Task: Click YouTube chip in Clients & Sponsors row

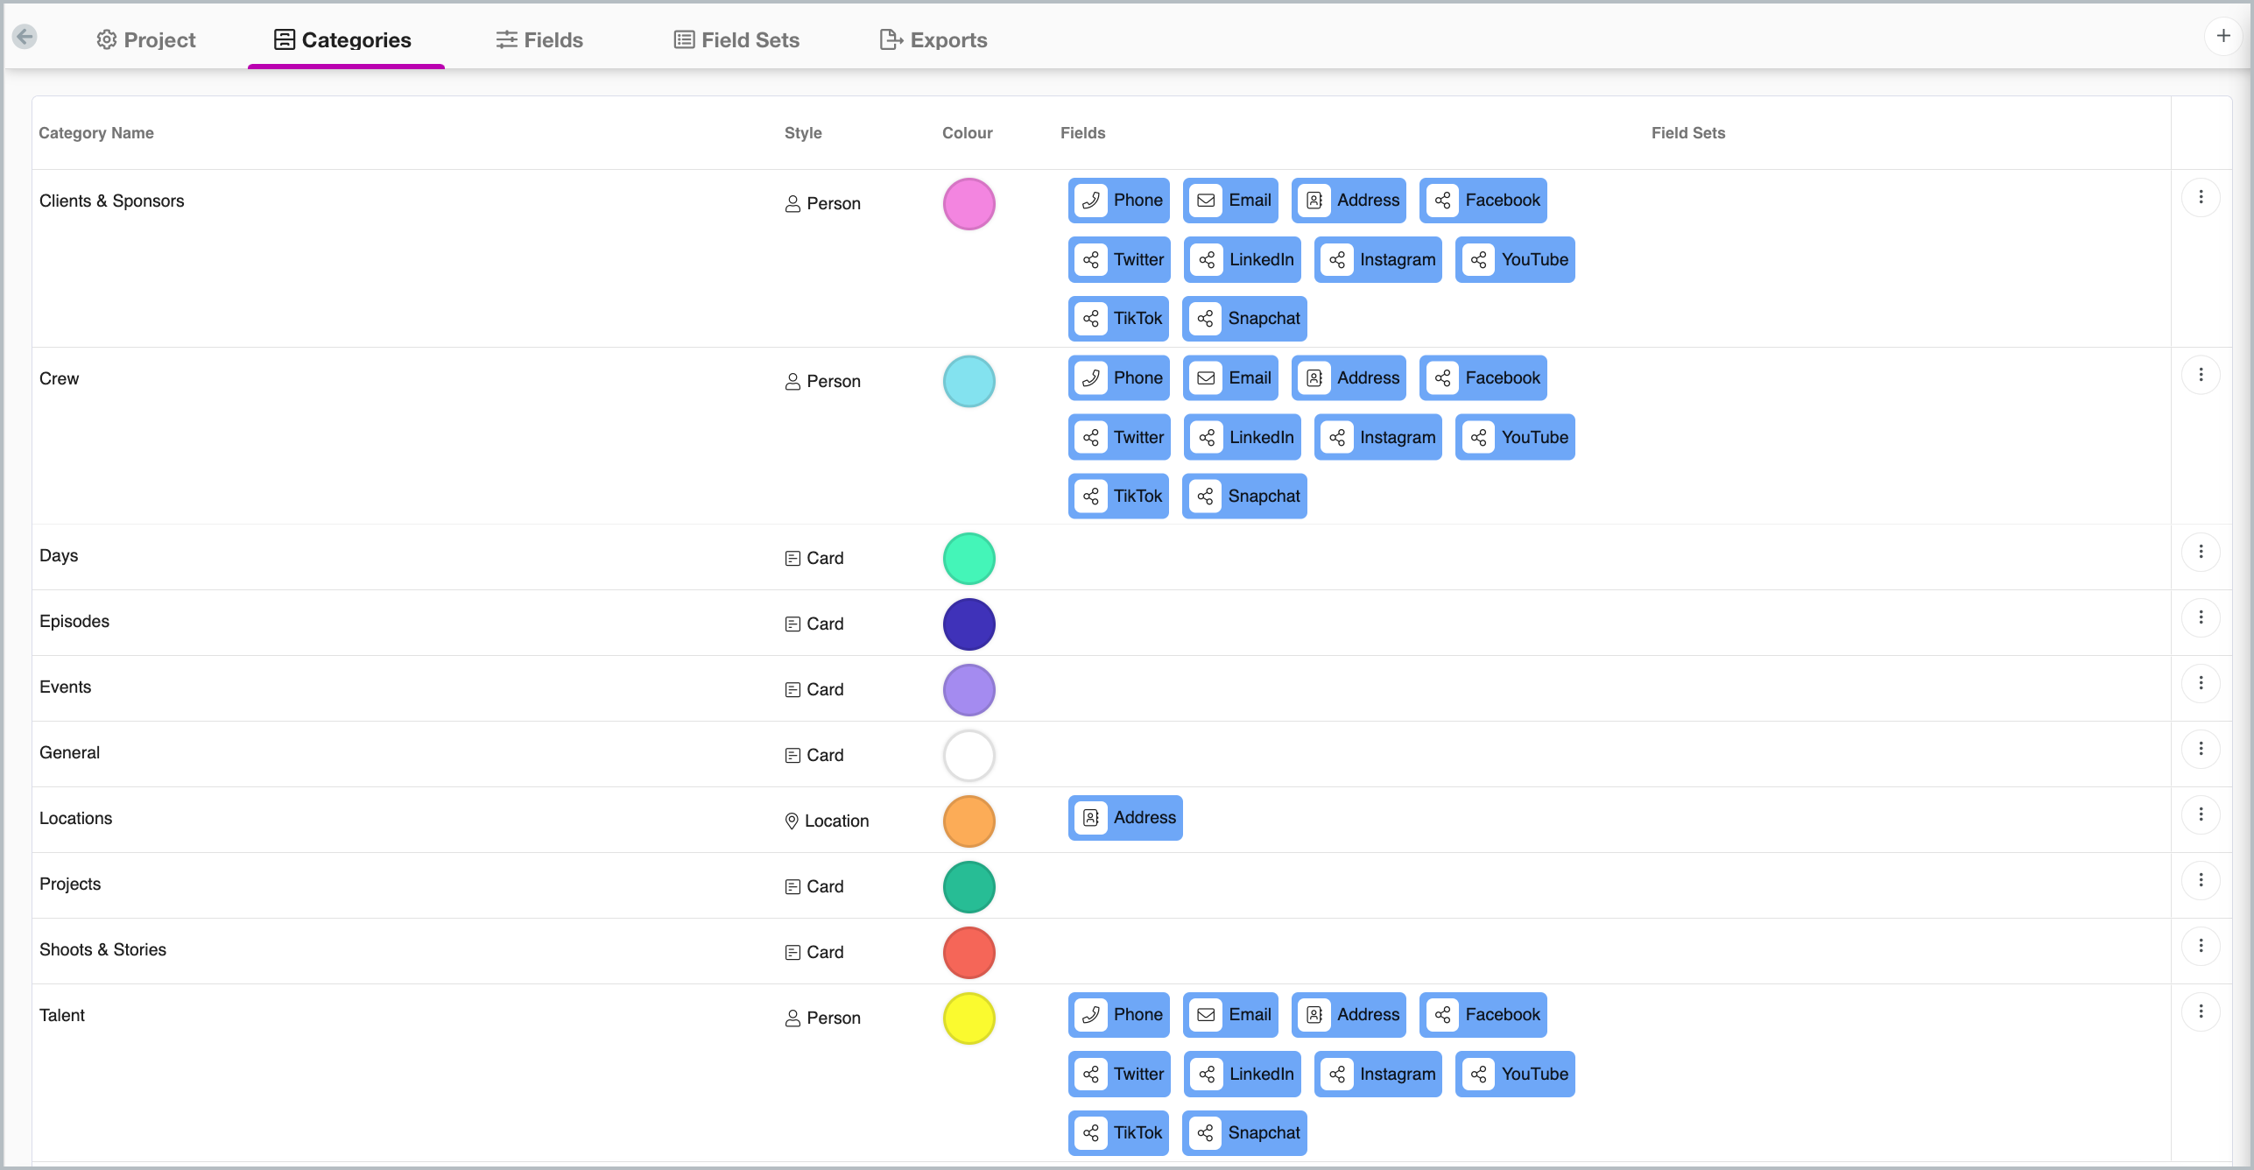Action: [1515, 260]
